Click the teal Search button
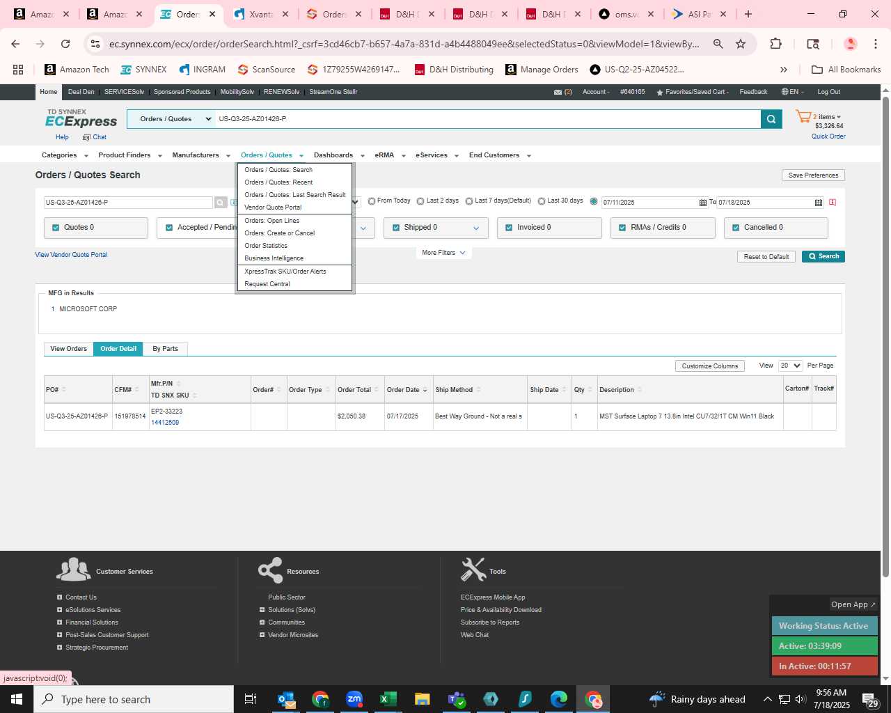891x713 pixels. [x=823, y=256]
